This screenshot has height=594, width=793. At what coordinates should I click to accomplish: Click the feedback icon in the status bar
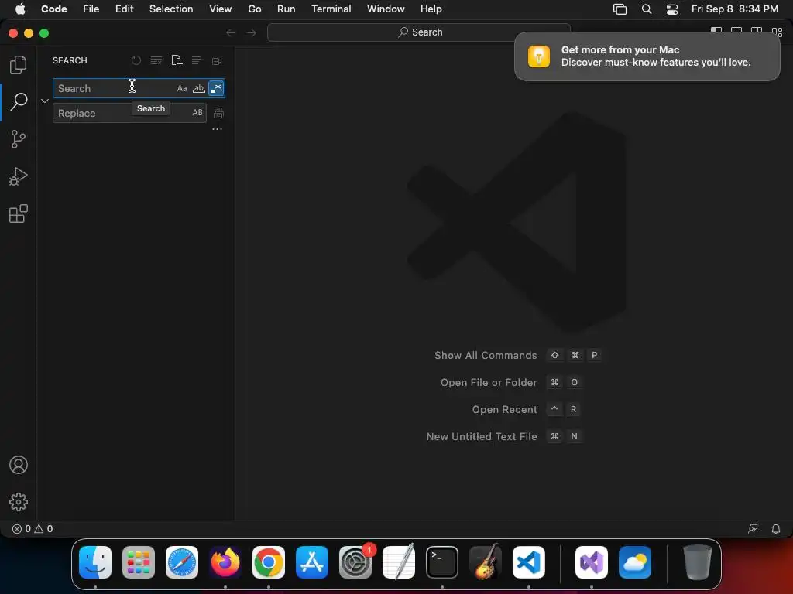point(753,529)
